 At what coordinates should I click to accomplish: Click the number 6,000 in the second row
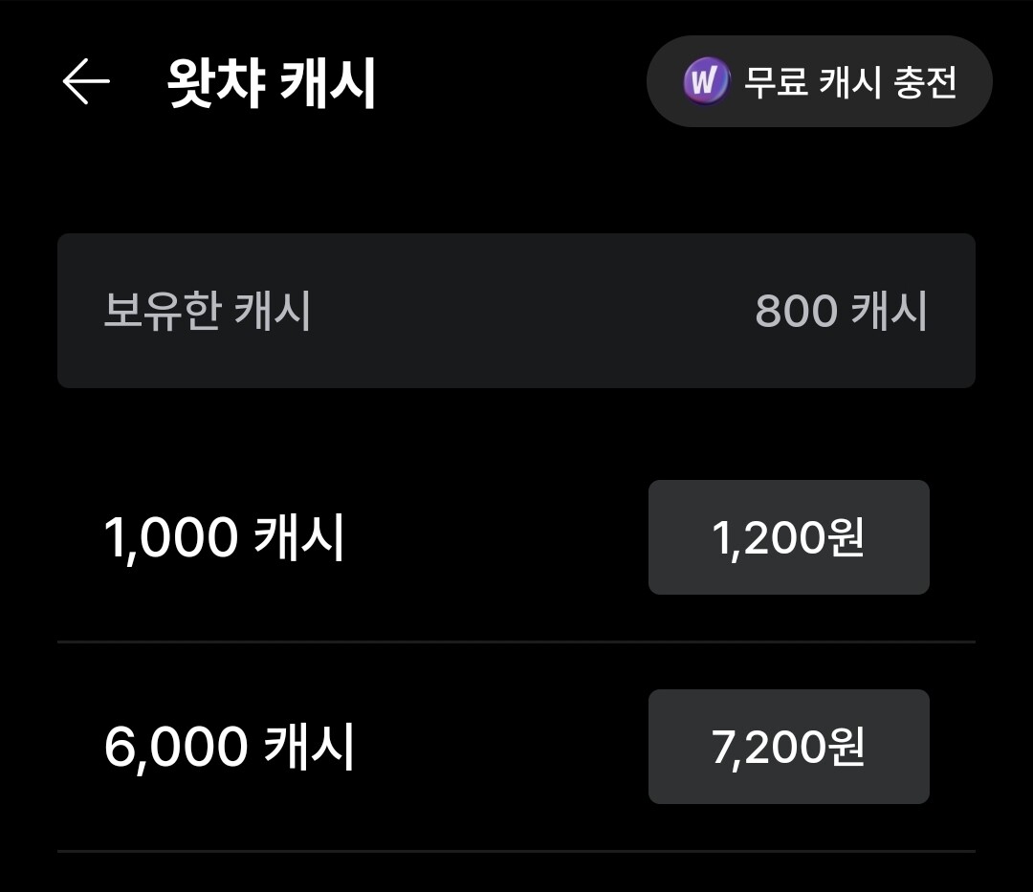pos(176,748)
